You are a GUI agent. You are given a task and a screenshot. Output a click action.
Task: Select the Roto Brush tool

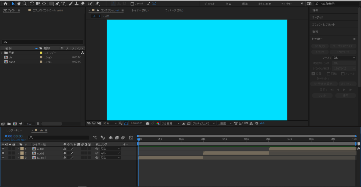coord(90,4)
